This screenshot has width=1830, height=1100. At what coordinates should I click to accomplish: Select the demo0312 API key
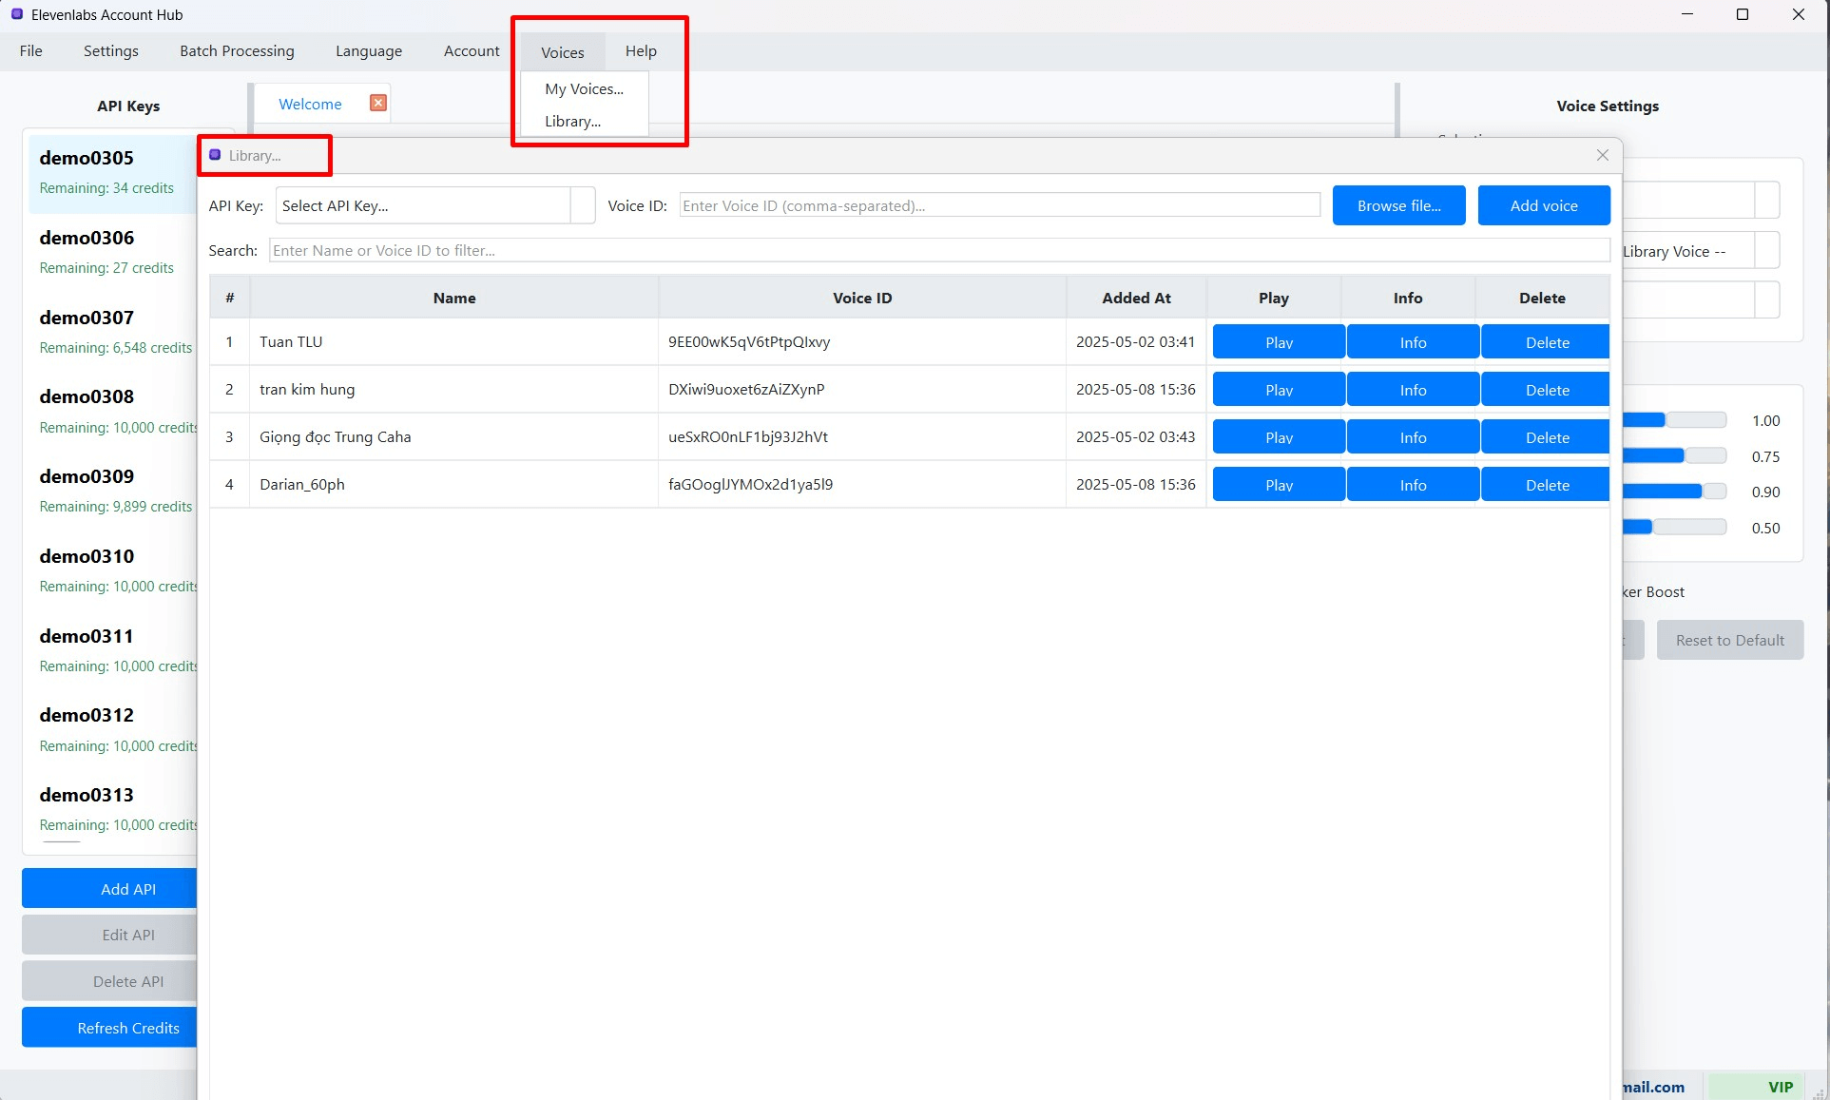click(112, 729)
